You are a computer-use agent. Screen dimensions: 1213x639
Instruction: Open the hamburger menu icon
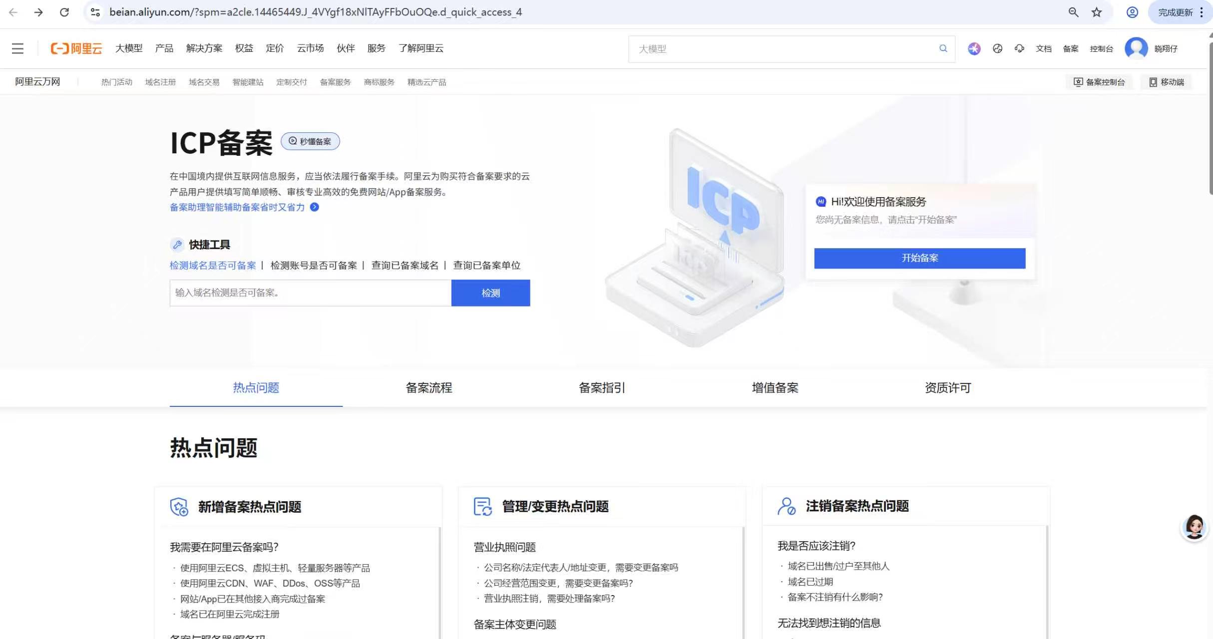coord(18,48)
